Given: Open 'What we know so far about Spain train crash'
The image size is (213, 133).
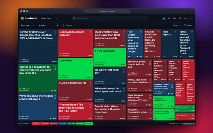Looking at the screenshot, I should 108,90.
